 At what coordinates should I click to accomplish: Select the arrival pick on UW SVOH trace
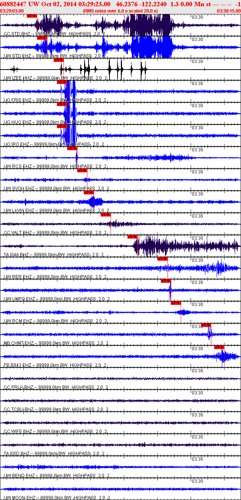coord(82,170)
